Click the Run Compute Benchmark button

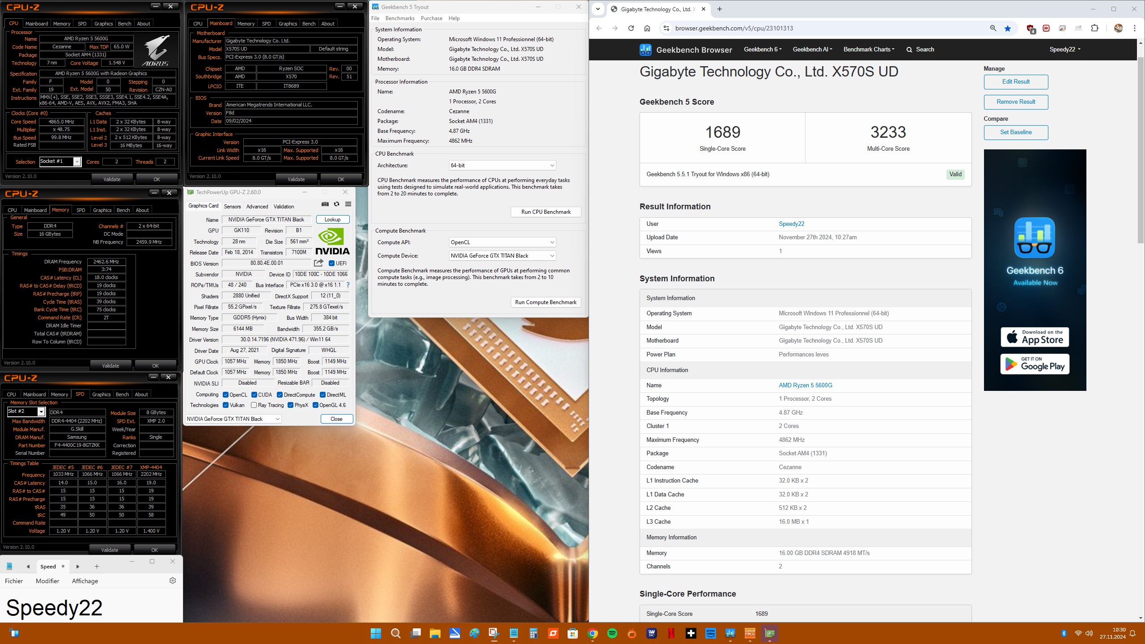point(546,302)
